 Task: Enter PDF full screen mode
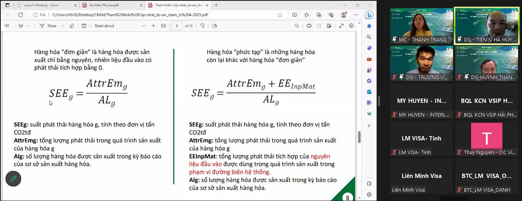(x=341, y=26)
